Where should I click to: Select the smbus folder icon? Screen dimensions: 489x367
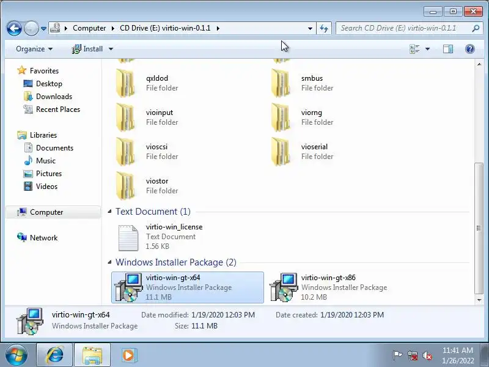point(281,83)
